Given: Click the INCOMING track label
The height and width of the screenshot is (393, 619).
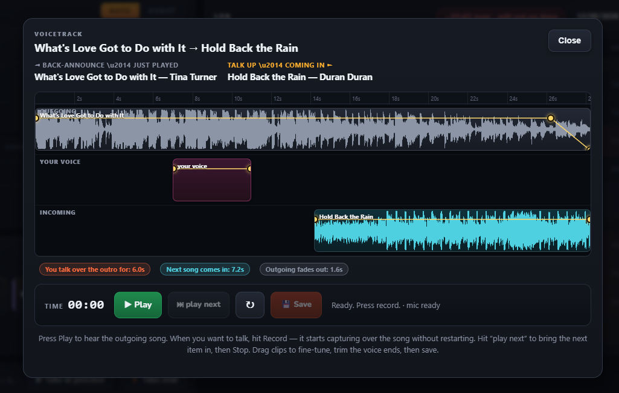Looking at the screenshot, I should 57,212.
